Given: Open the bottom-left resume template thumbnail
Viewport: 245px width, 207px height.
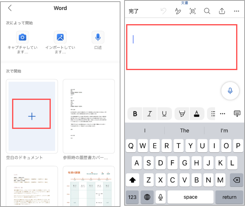Looking at the screenshot, I should click(32, 186).
